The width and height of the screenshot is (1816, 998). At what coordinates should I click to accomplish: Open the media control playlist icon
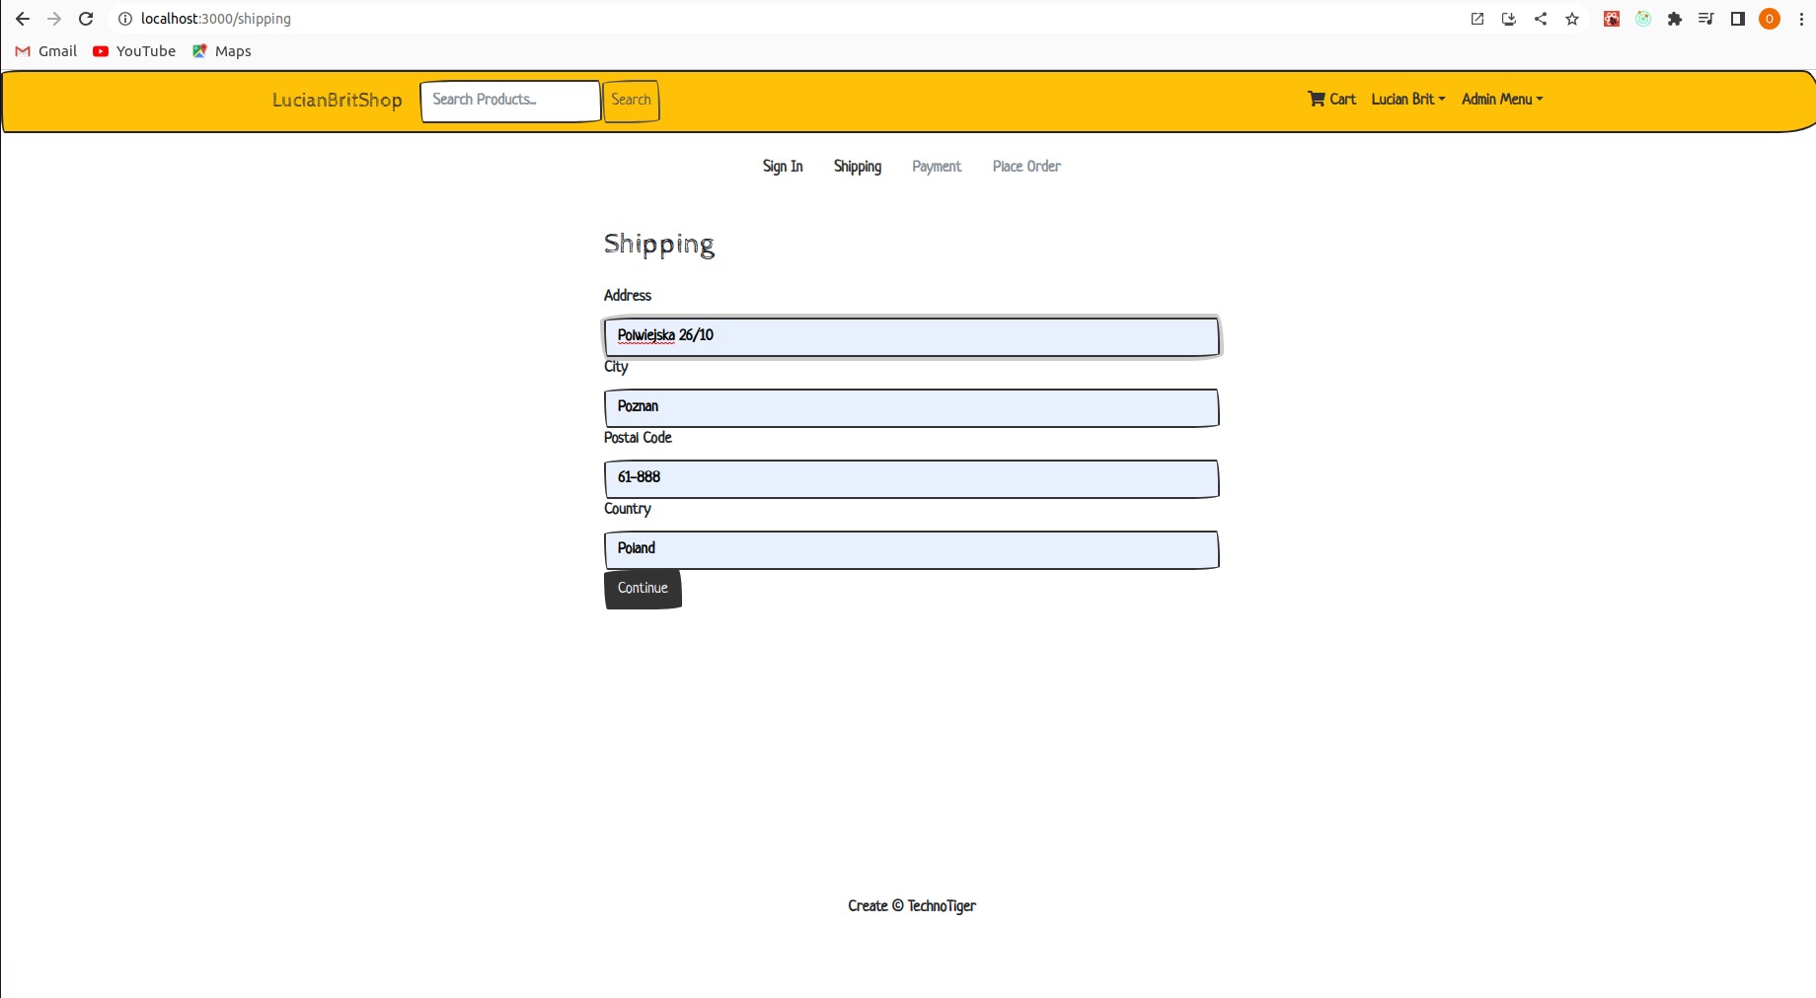pos(1706,19)
